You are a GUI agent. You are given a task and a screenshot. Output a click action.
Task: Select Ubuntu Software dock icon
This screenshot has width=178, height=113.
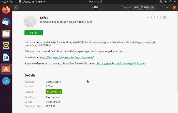click(6, 69)
